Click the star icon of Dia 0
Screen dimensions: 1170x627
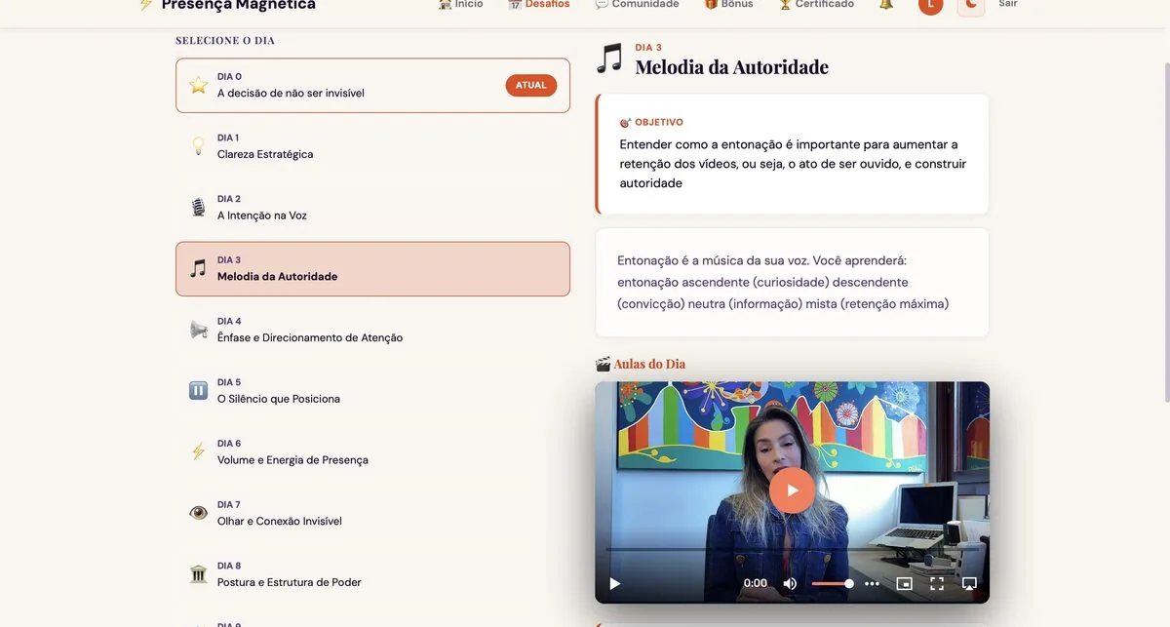[198, 85]
